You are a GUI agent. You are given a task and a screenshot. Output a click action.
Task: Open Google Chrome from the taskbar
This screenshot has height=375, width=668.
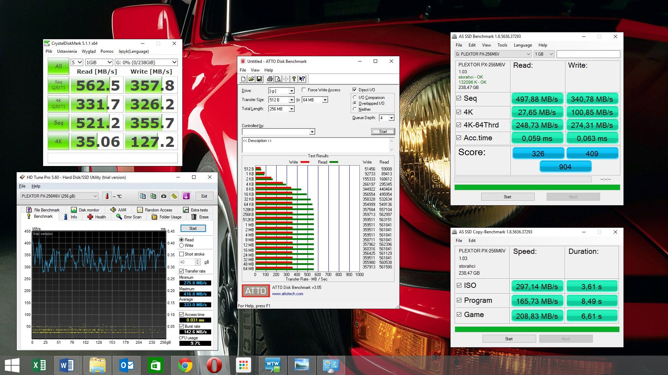click(x=185, y=365)
